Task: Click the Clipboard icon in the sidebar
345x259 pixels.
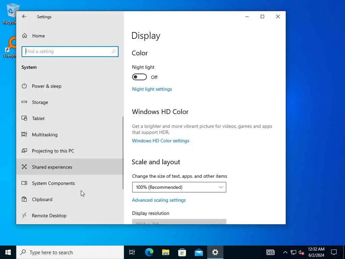Action: point(24,199)
